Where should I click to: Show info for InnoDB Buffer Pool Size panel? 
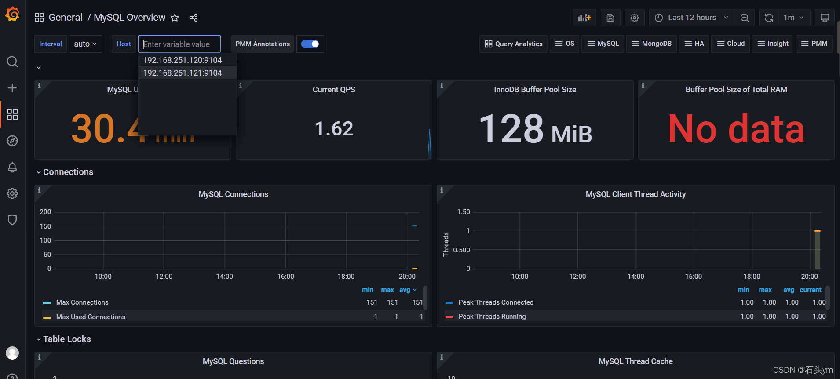tap(442, 85)
